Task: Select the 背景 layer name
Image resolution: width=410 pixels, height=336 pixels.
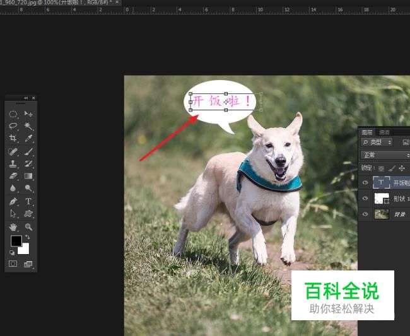Action: (x=399, y=214)
